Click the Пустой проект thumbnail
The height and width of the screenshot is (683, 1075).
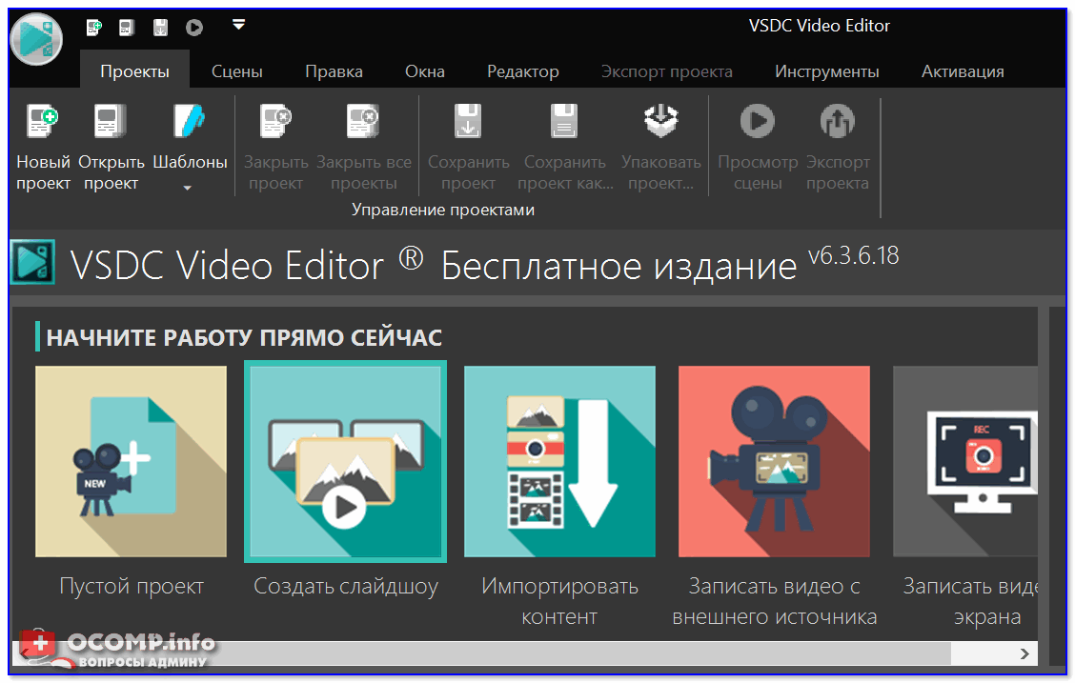(x=131, y=461)
